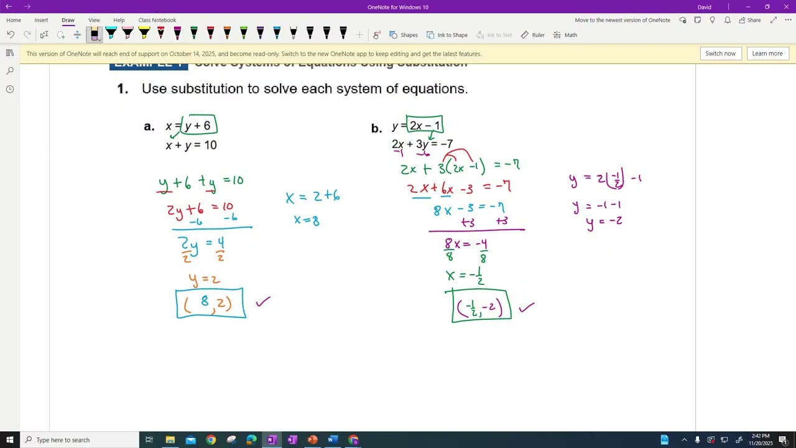Choose the light blue pen

tap(277, 33)
